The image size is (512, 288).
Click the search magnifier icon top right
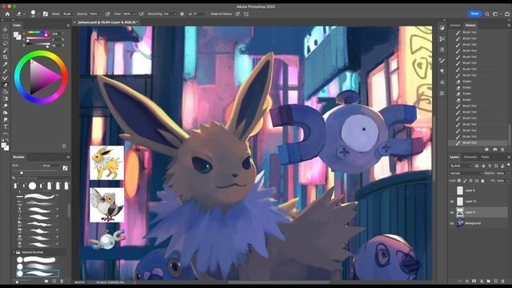pyautogui.click(x=487, y=14)
